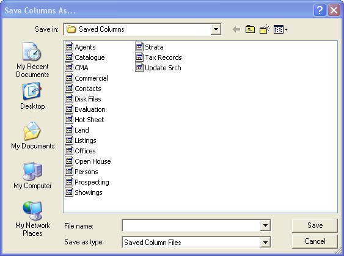Go up one folder level icon
The height and width of the screenshot is (256, 344).
pos(250,29)
